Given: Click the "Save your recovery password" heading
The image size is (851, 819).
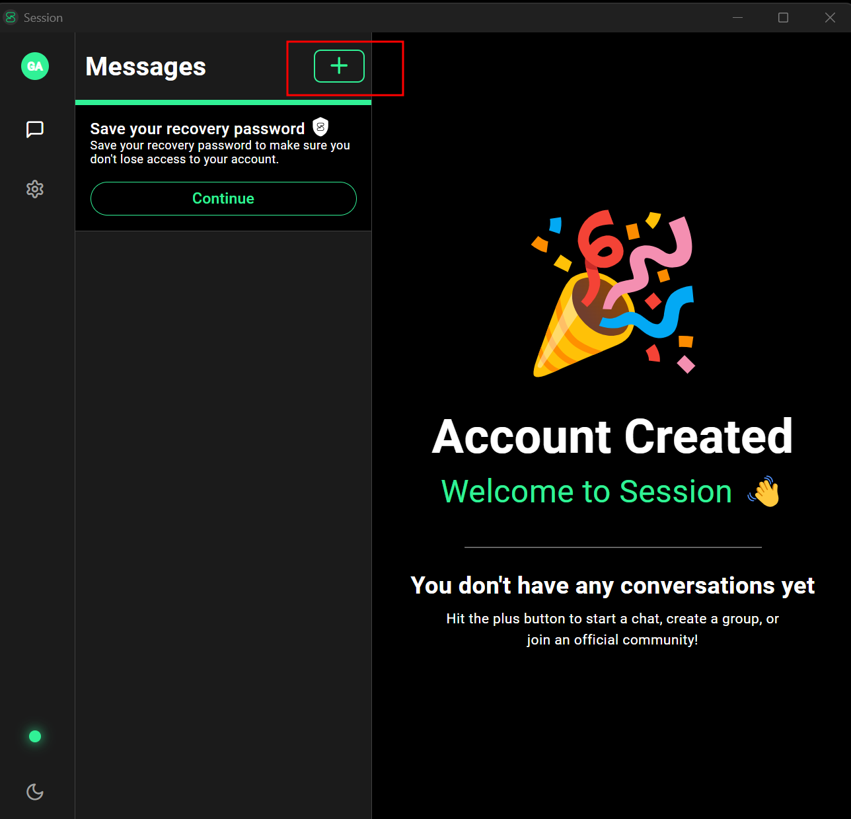Looking at the screenshot, I should point(198,128).
